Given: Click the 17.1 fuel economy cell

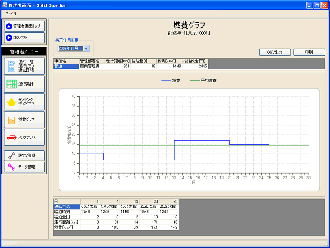Looking at the screenshot, I should [x=149, y=227].
